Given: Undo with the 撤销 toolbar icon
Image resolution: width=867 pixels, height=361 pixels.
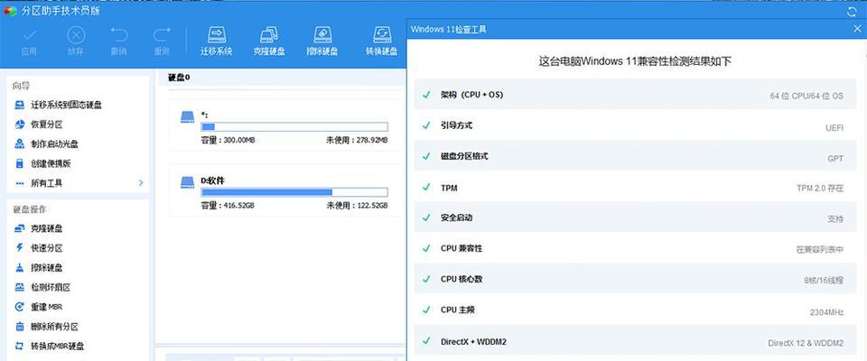Looking at the screenshot, I should [x=118, y=41].
